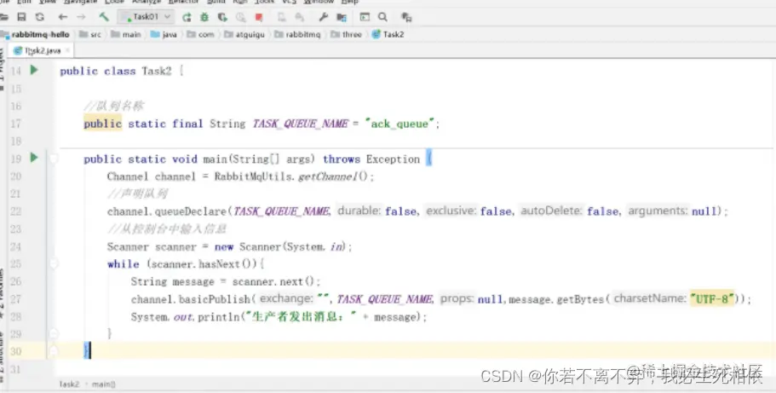Start debugging with the bug icon
Image resolution: width=776 pixels, height=393 pixels.
click(x=204, y=17)
